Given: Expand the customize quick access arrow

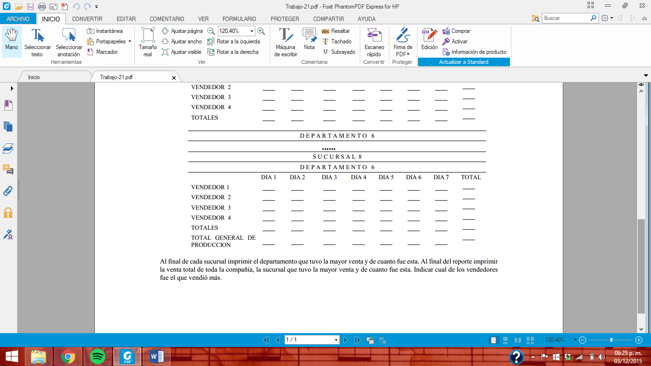Looking at the screenshot, I should tap(96, 7).
